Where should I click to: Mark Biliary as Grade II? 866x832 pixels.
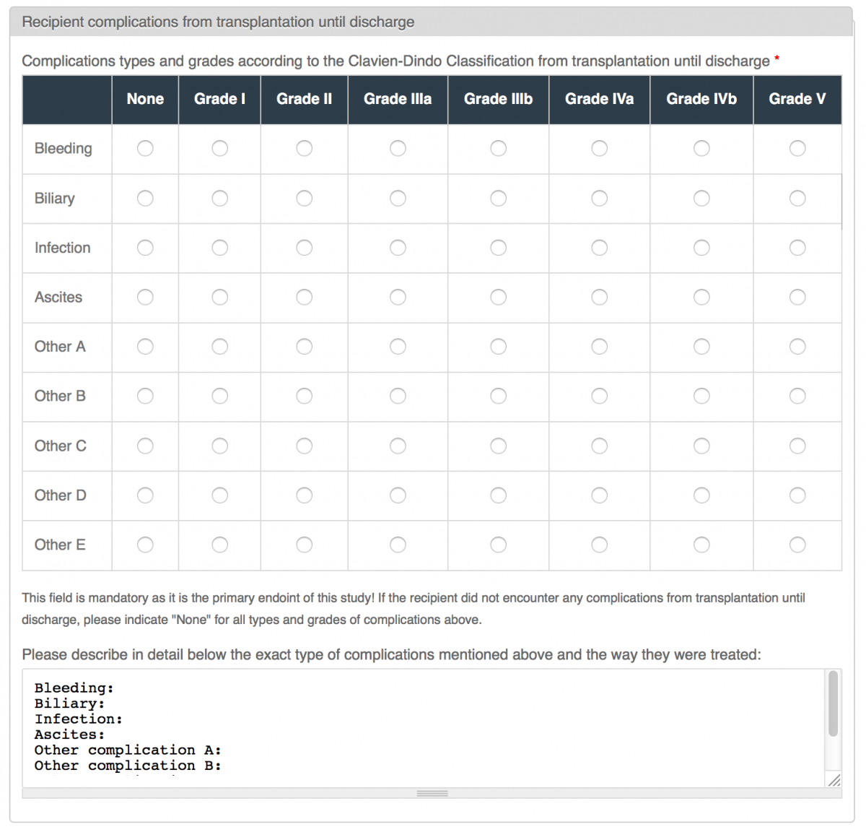305,198
